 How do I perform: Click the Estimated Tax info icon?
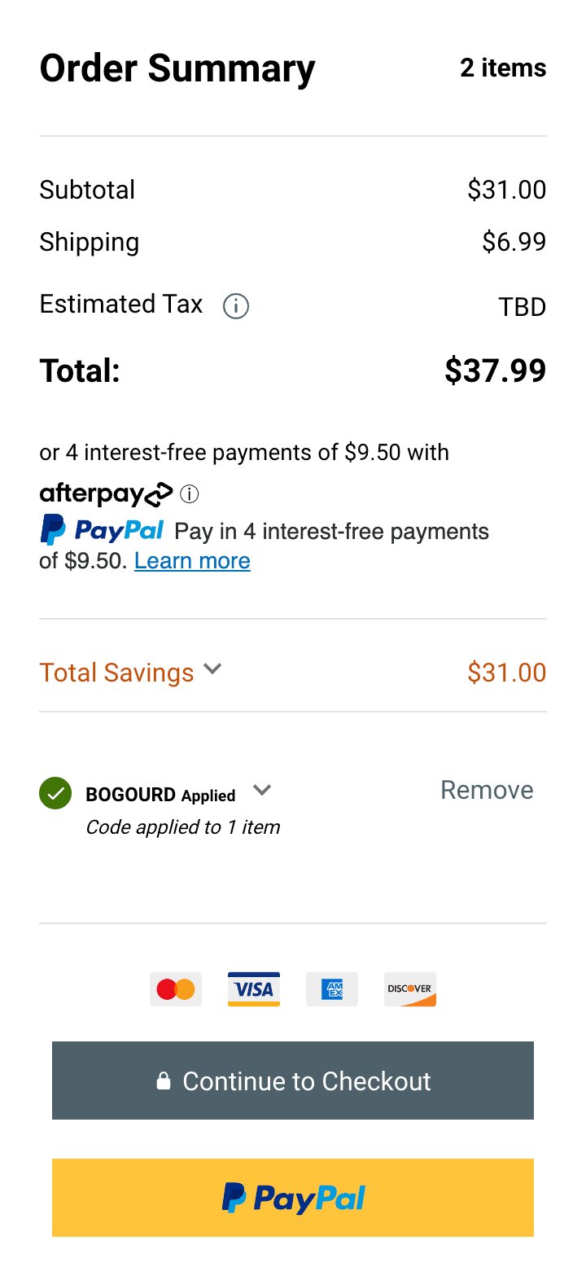tap(236, 306)
